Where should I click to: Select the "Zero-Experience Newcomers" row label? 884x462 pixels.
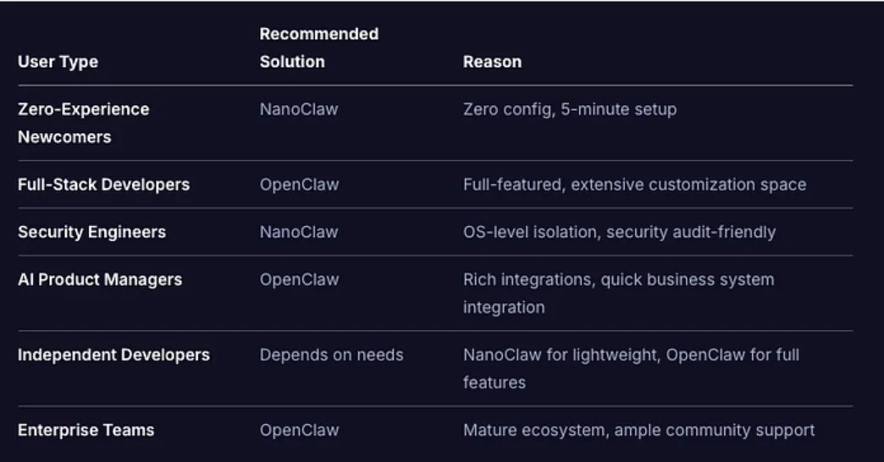83,123
